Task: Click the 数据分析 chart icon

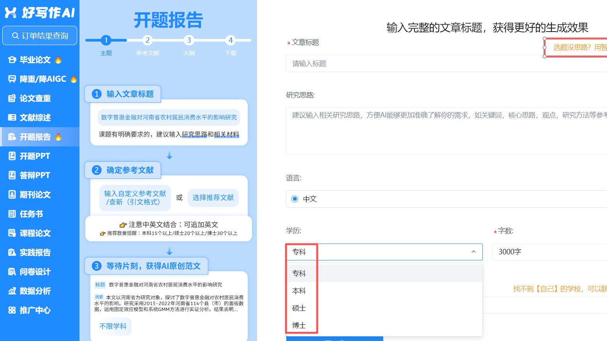Action: click(12, 291)
